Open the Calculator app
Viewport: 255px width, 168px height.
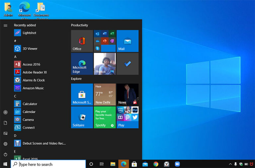[30, 104]
